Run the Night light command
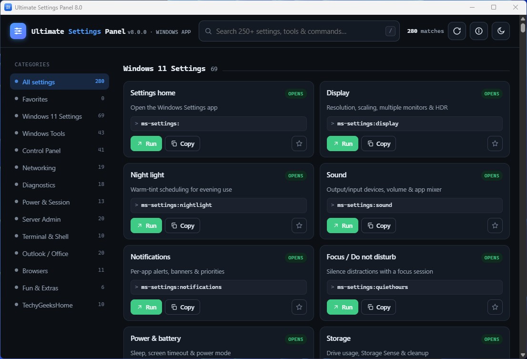 (146, 226)
